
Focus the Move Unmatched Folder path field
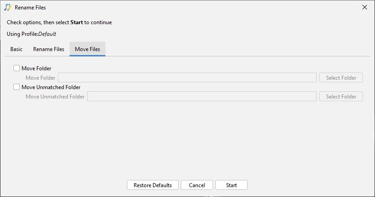tap(202, 96)
